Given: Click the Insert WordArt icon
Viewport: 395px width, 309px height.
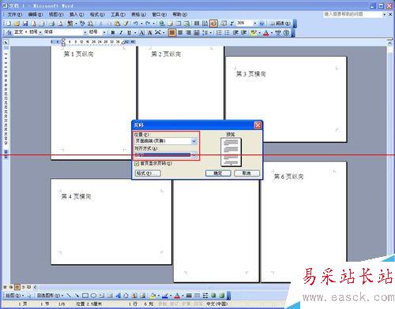Looking at the screenshot, I should pos(118,296).
